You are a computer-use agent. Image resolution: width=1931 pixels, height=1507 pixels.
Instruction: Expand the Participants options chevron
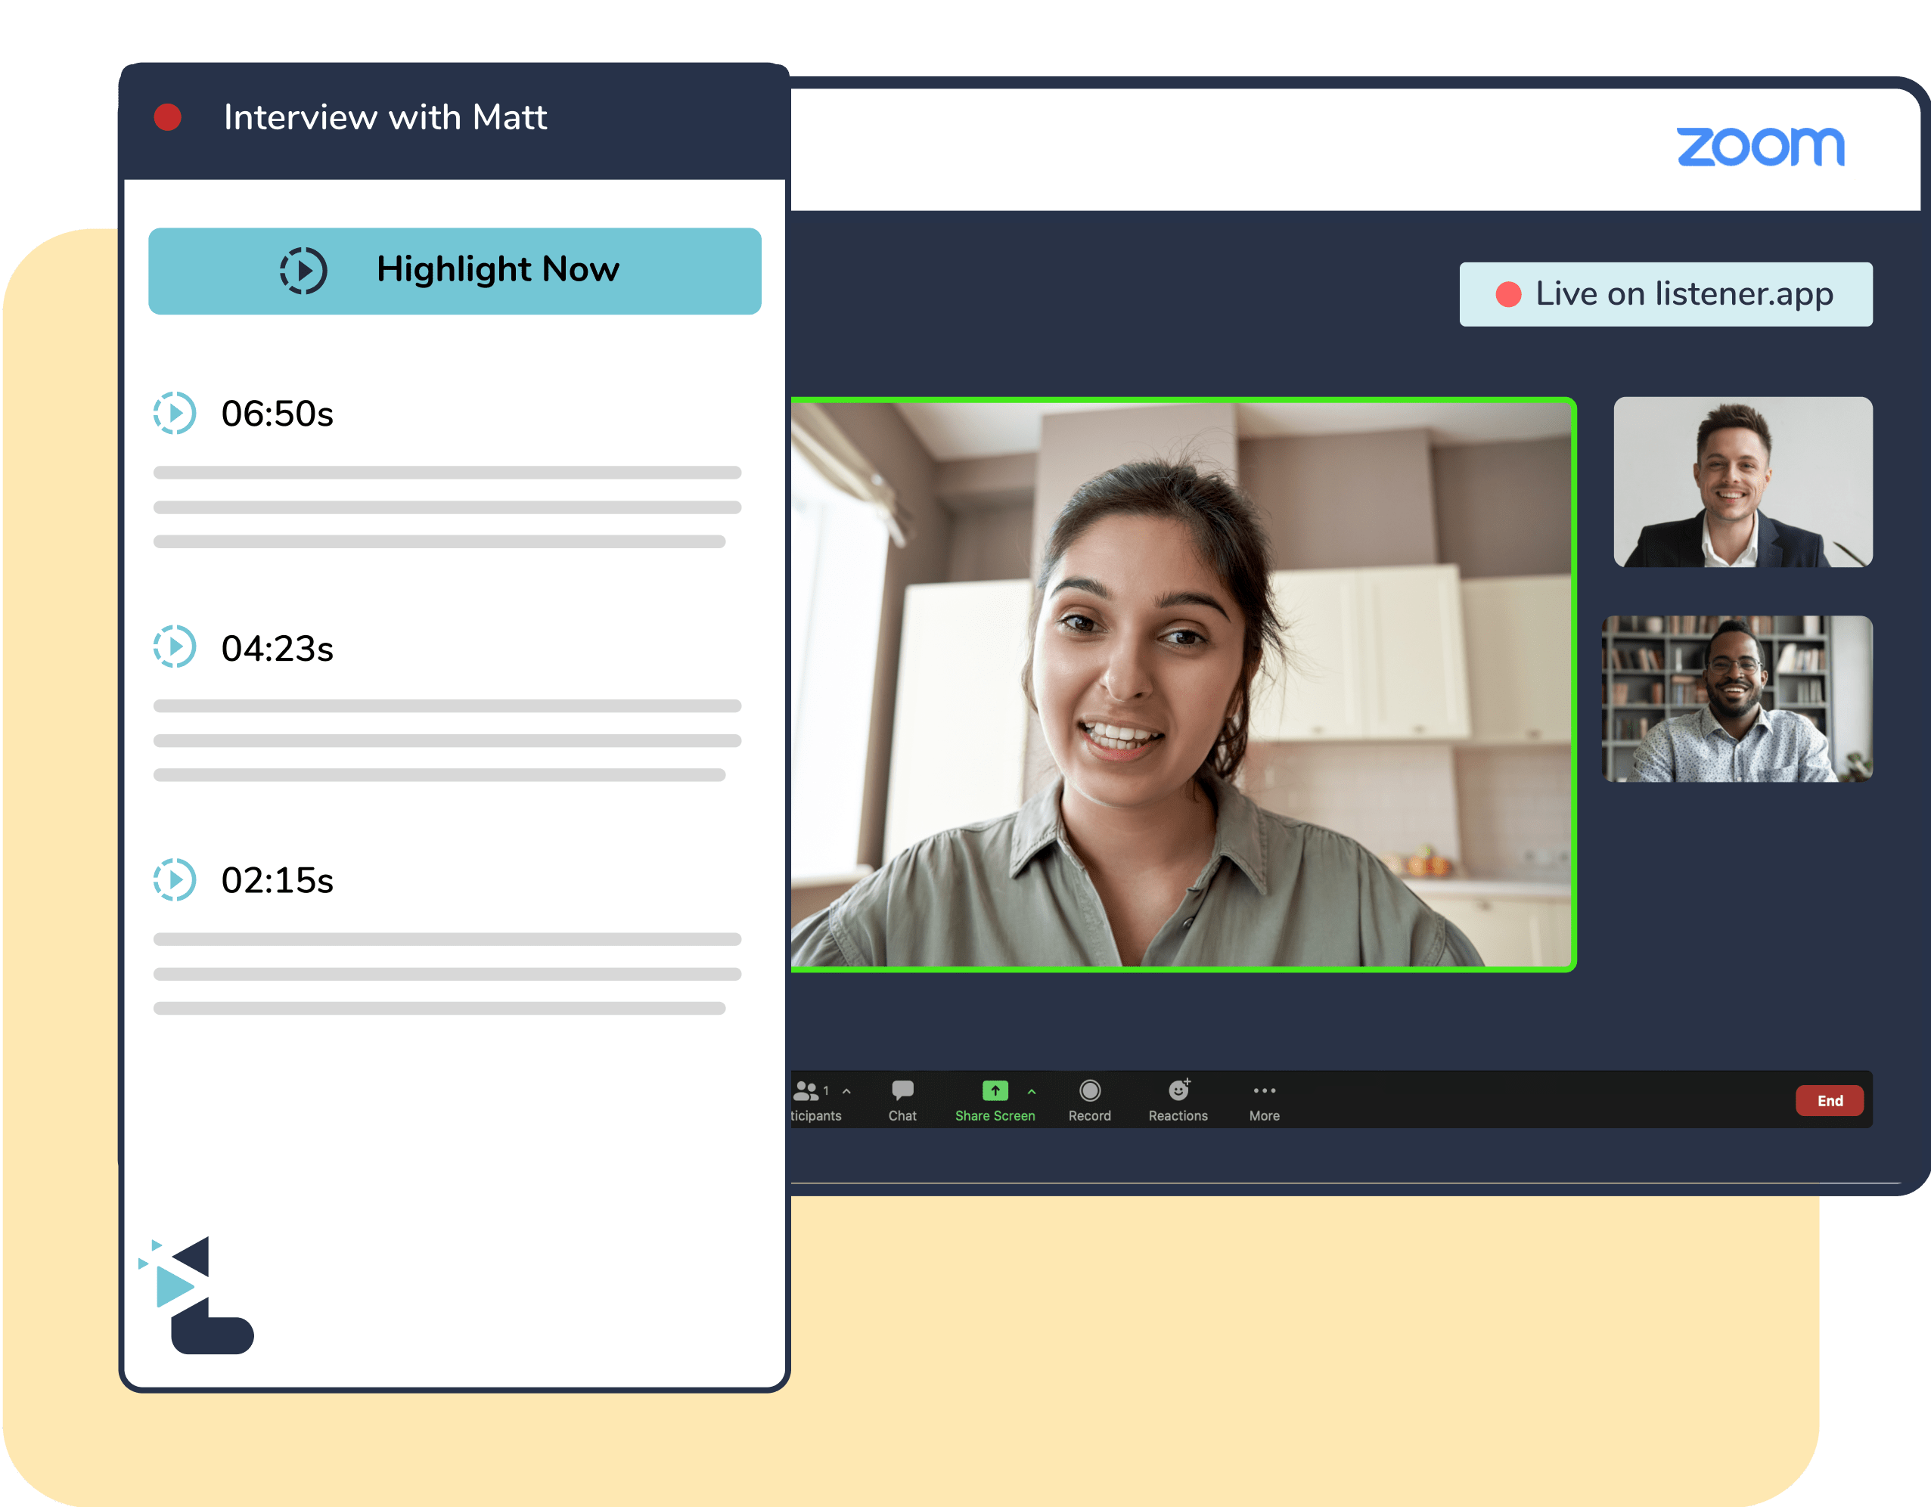[x=847, y=1092]
